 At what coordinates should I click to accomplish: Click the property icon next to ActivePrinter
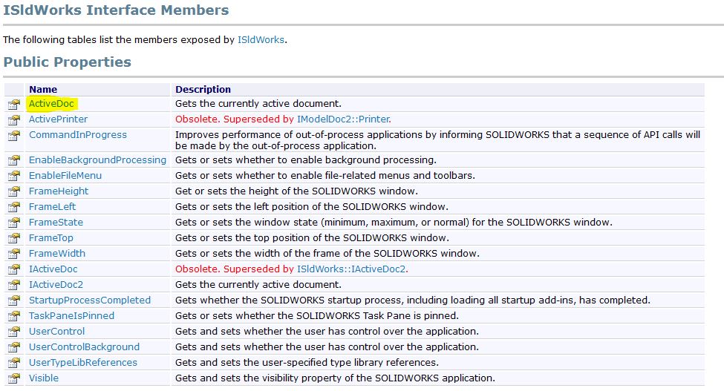point(13,119)
